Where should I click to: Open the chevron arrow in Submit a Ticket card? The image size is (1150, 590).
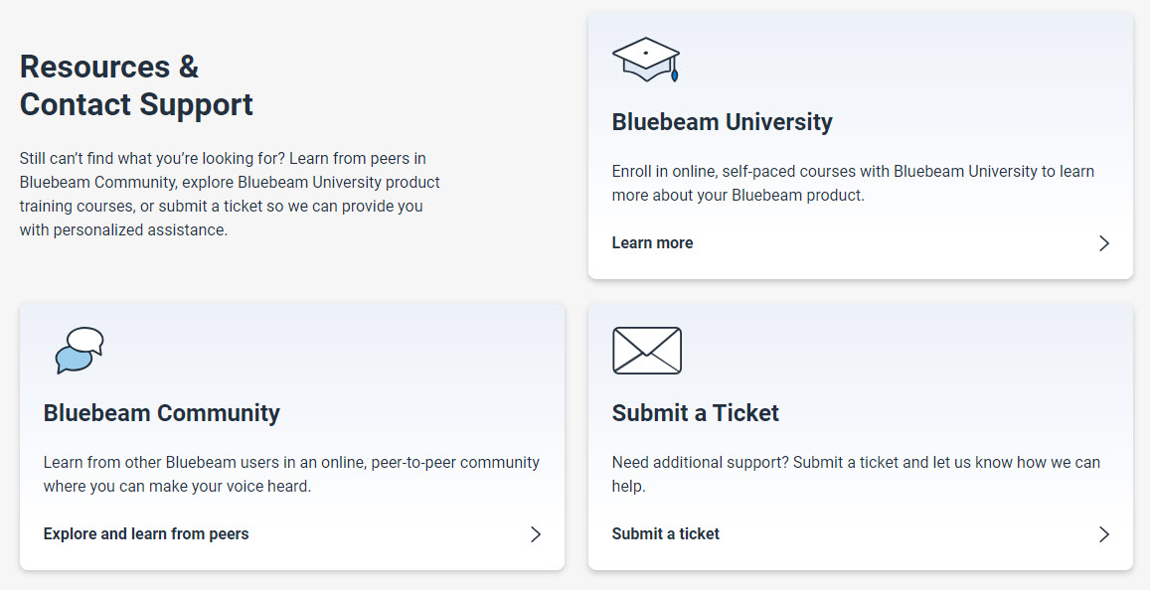coord(1104,534)
